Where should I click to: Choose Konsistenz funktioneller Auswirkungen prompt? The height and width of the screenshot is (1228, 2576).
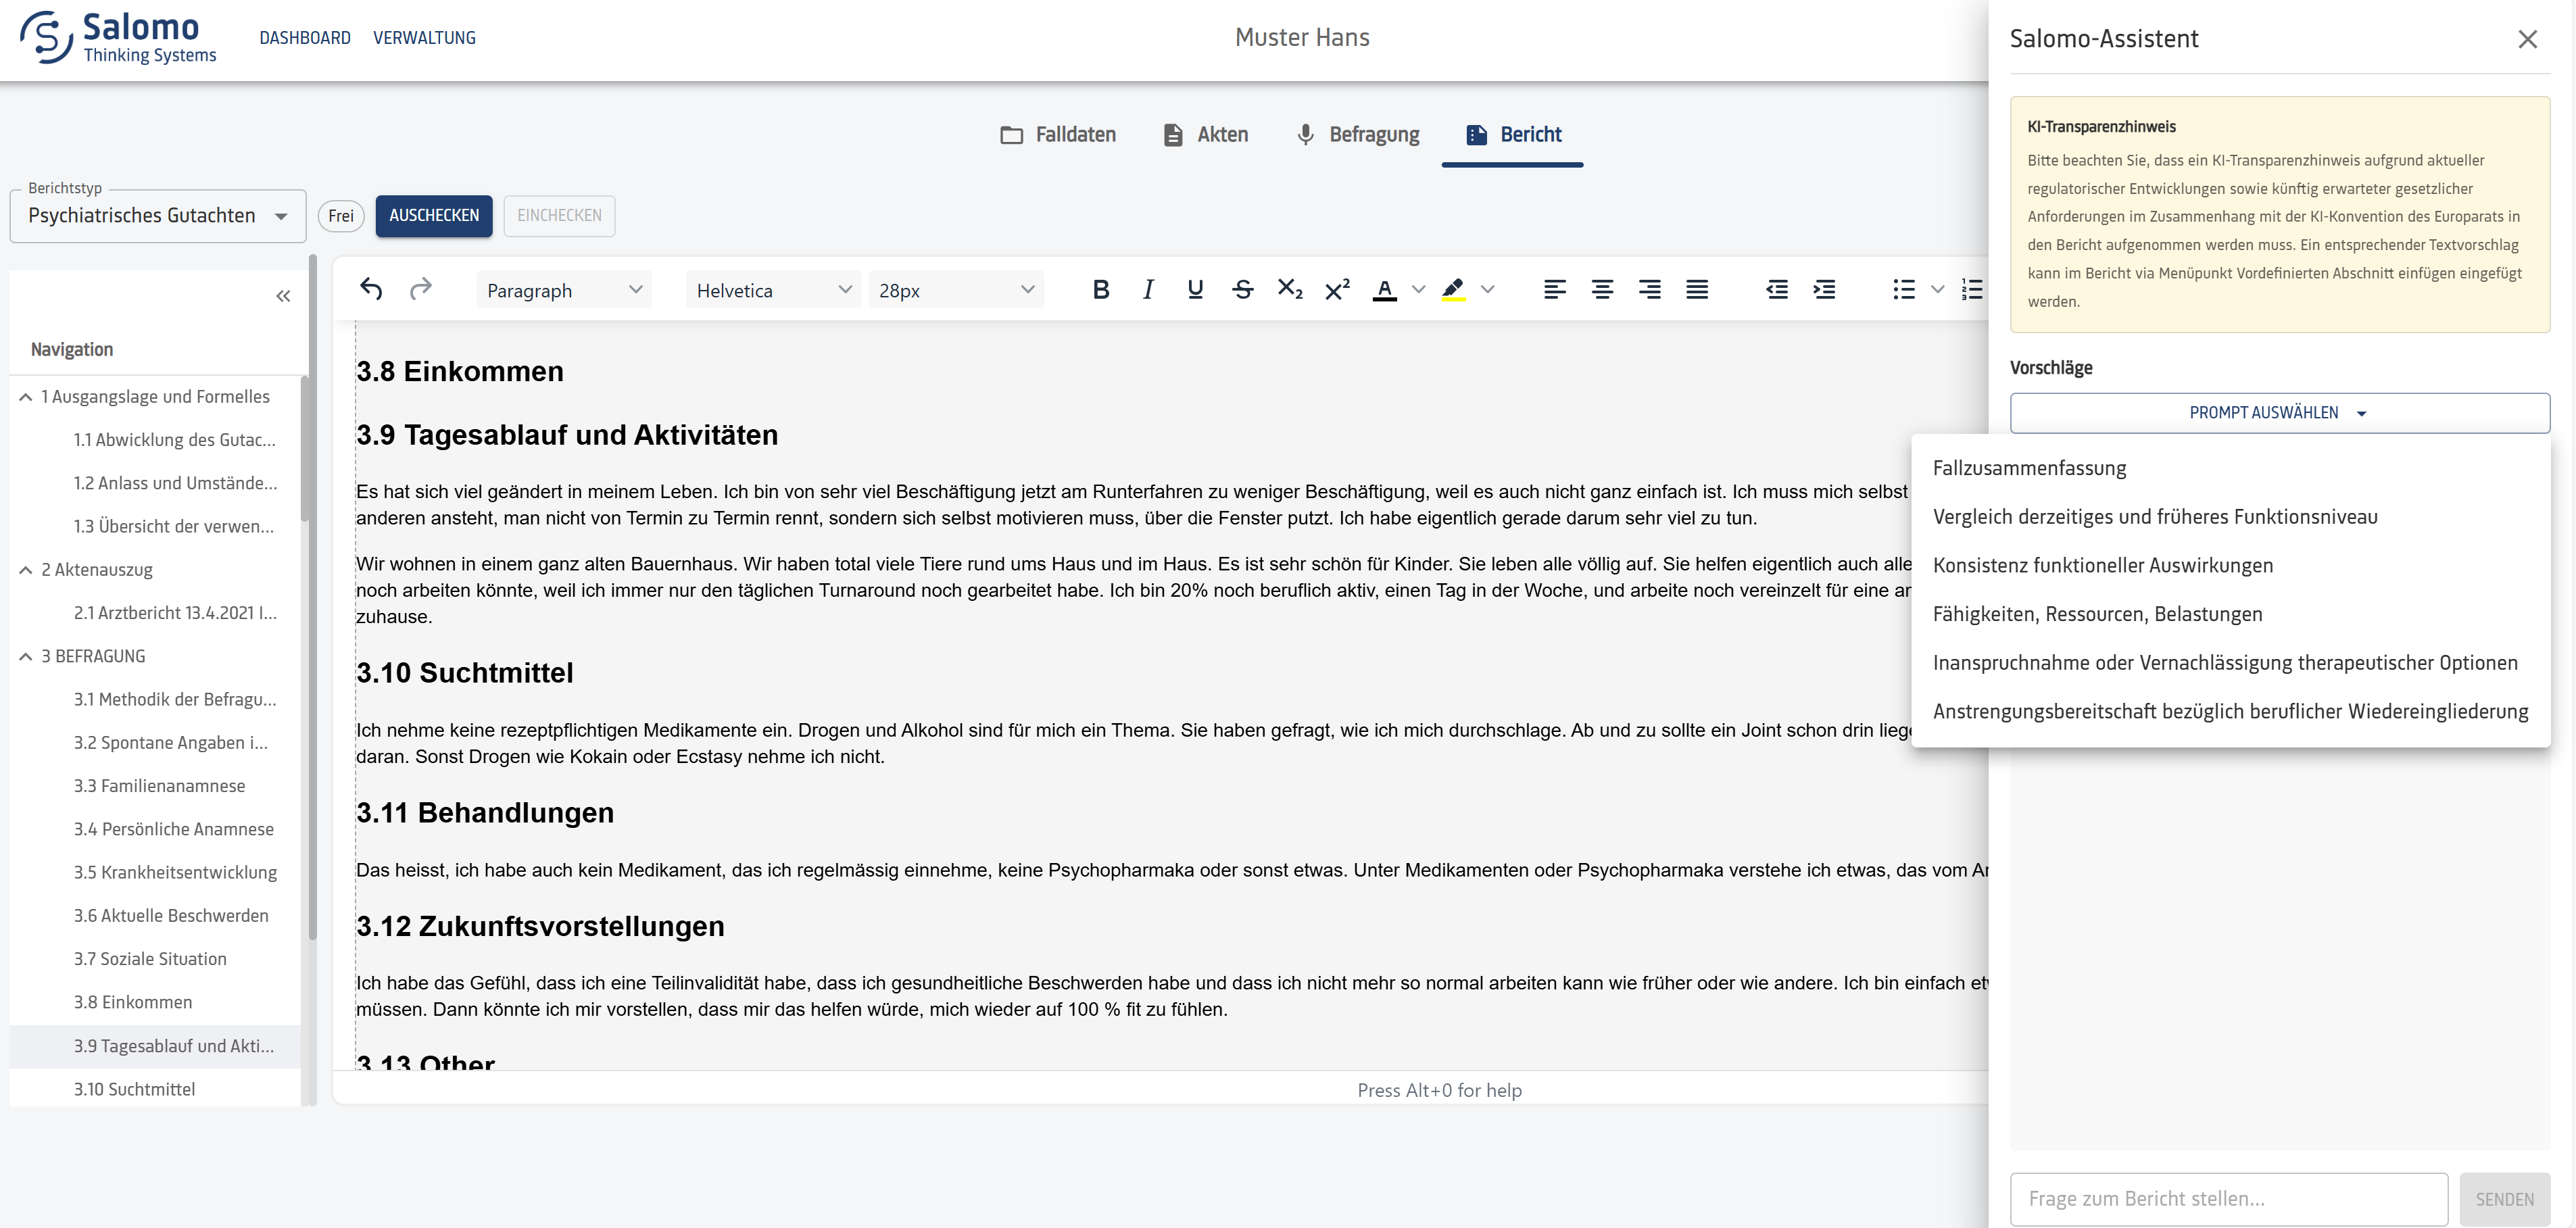[x=2230, y=566]
